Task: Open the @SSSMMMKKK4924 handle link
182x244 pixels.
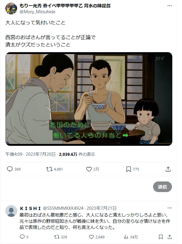Action: pos(63,208)
